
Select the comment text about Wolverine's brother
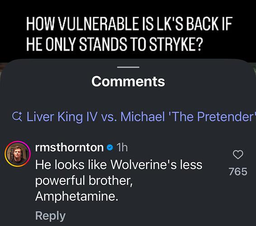(x=119, y=180)
